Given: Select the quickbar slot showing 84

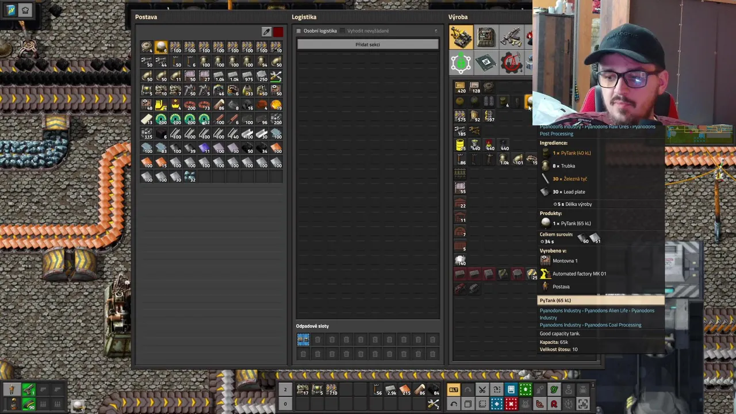Looking at the screenshot, I should tap(435, 390).
